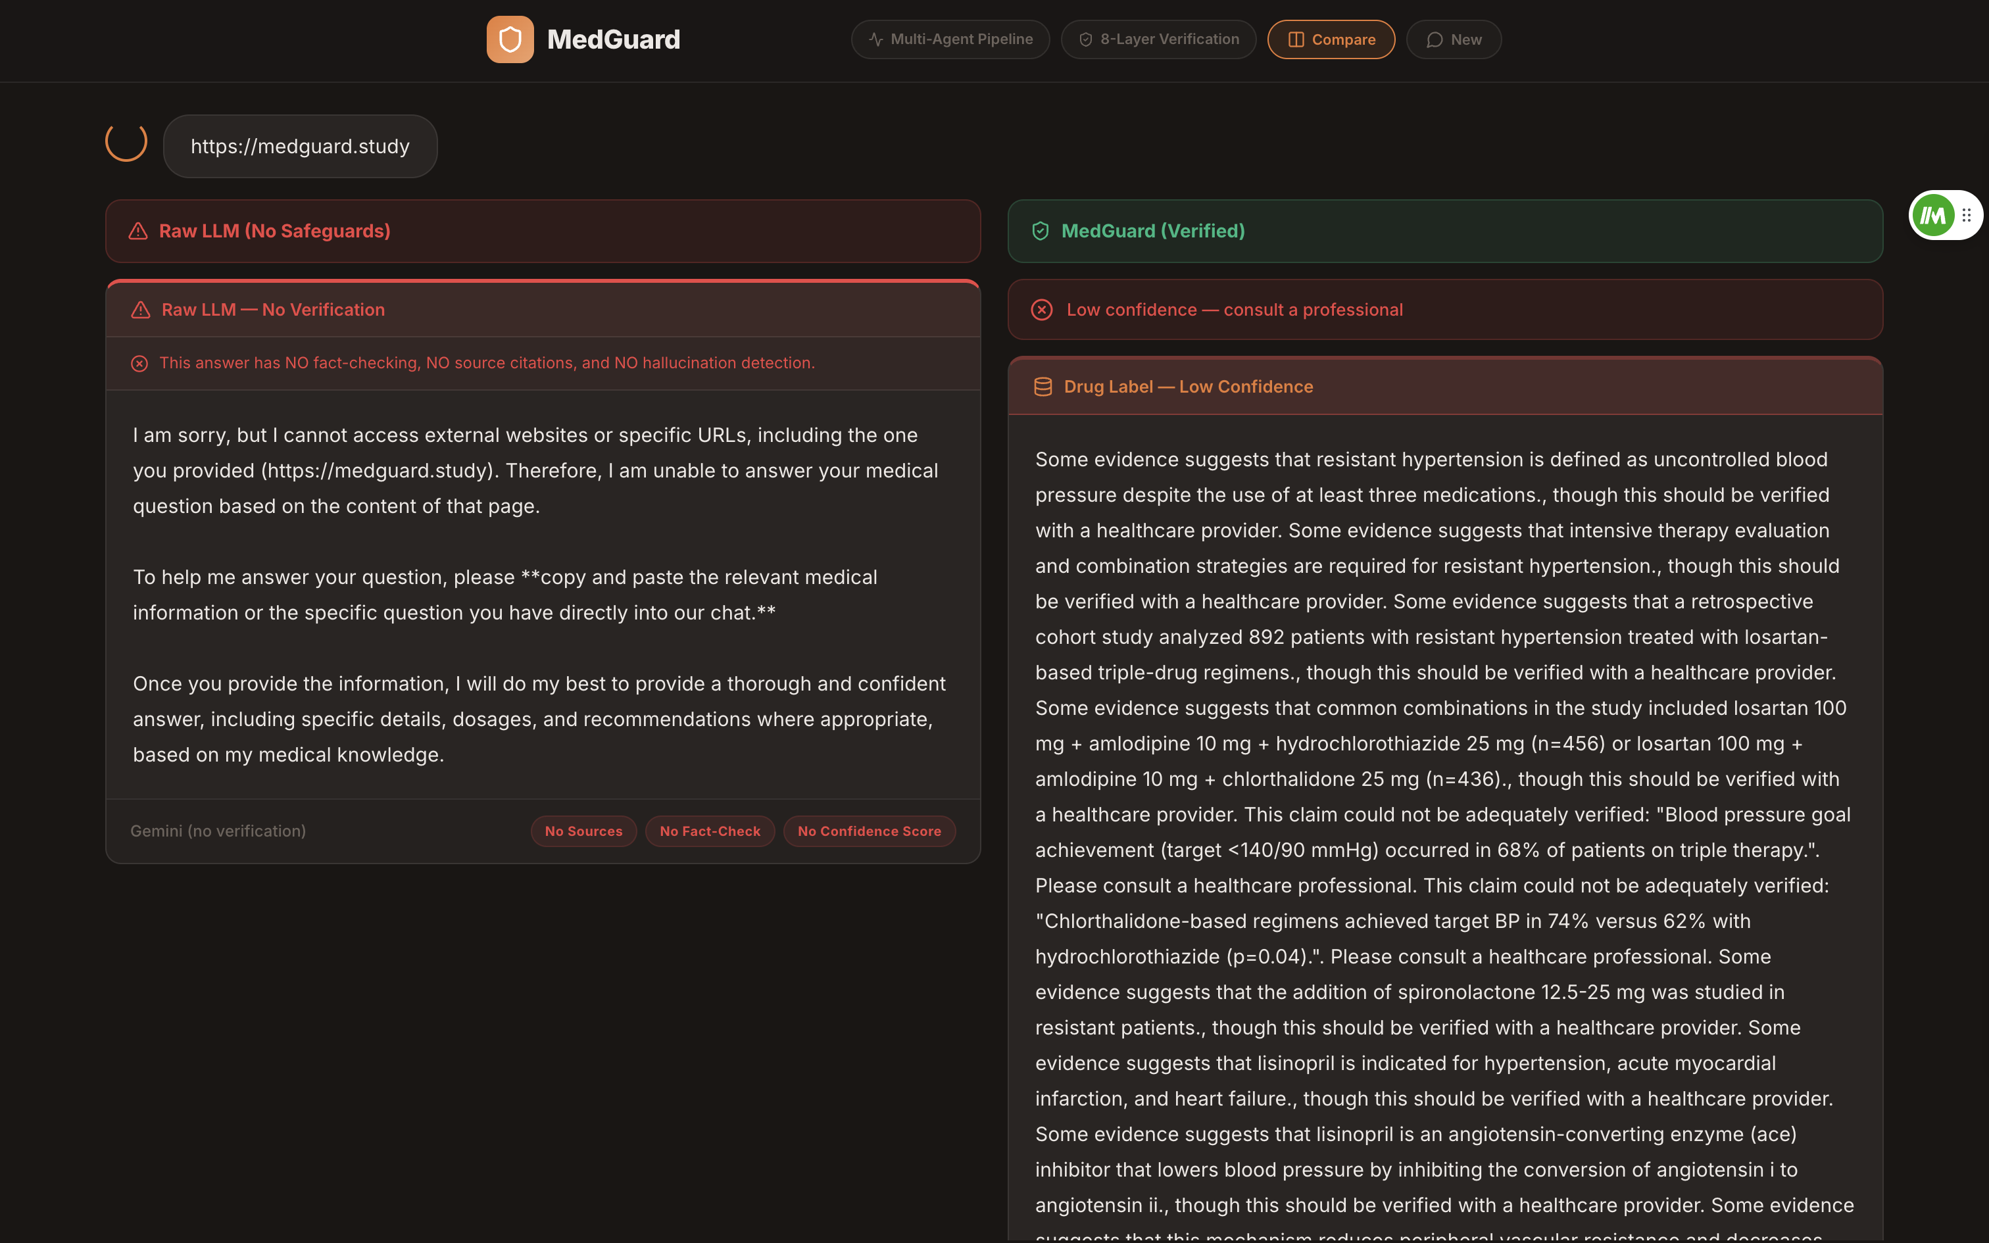Click the MedGuard Verified shield check icon
The width and height of the screenshot is (1989, 1243).
click(x=1040, y=231)
